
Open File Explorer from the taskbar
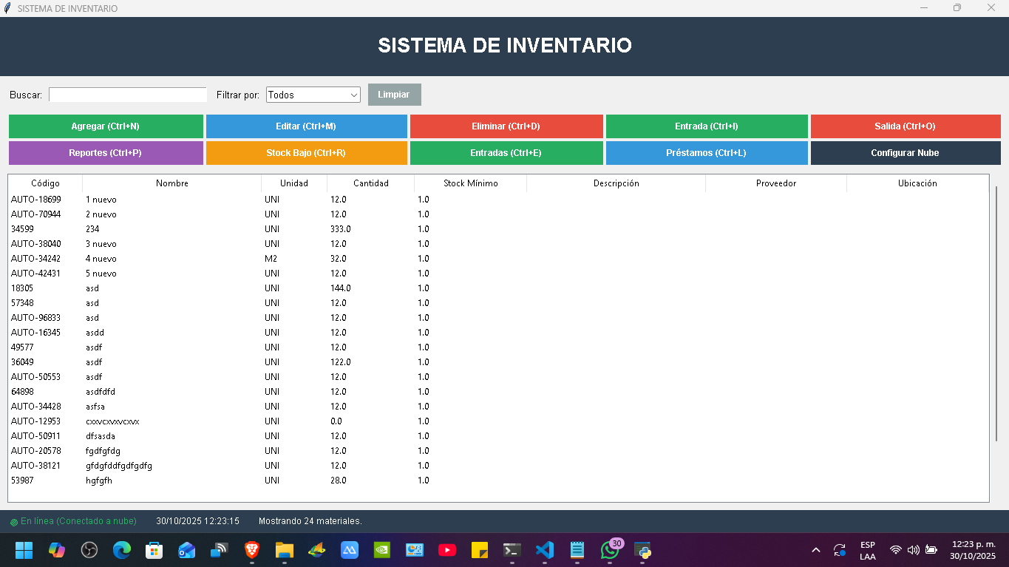coord(284,550)
